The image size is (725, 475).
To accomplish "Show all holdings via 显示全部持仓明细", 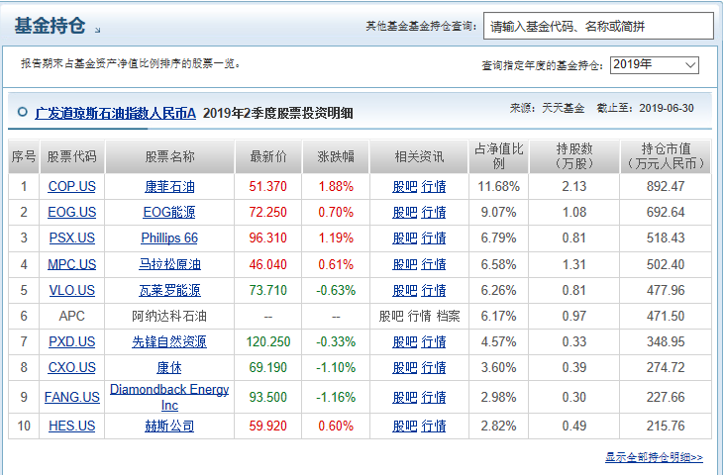I will (x=654, y=457).
